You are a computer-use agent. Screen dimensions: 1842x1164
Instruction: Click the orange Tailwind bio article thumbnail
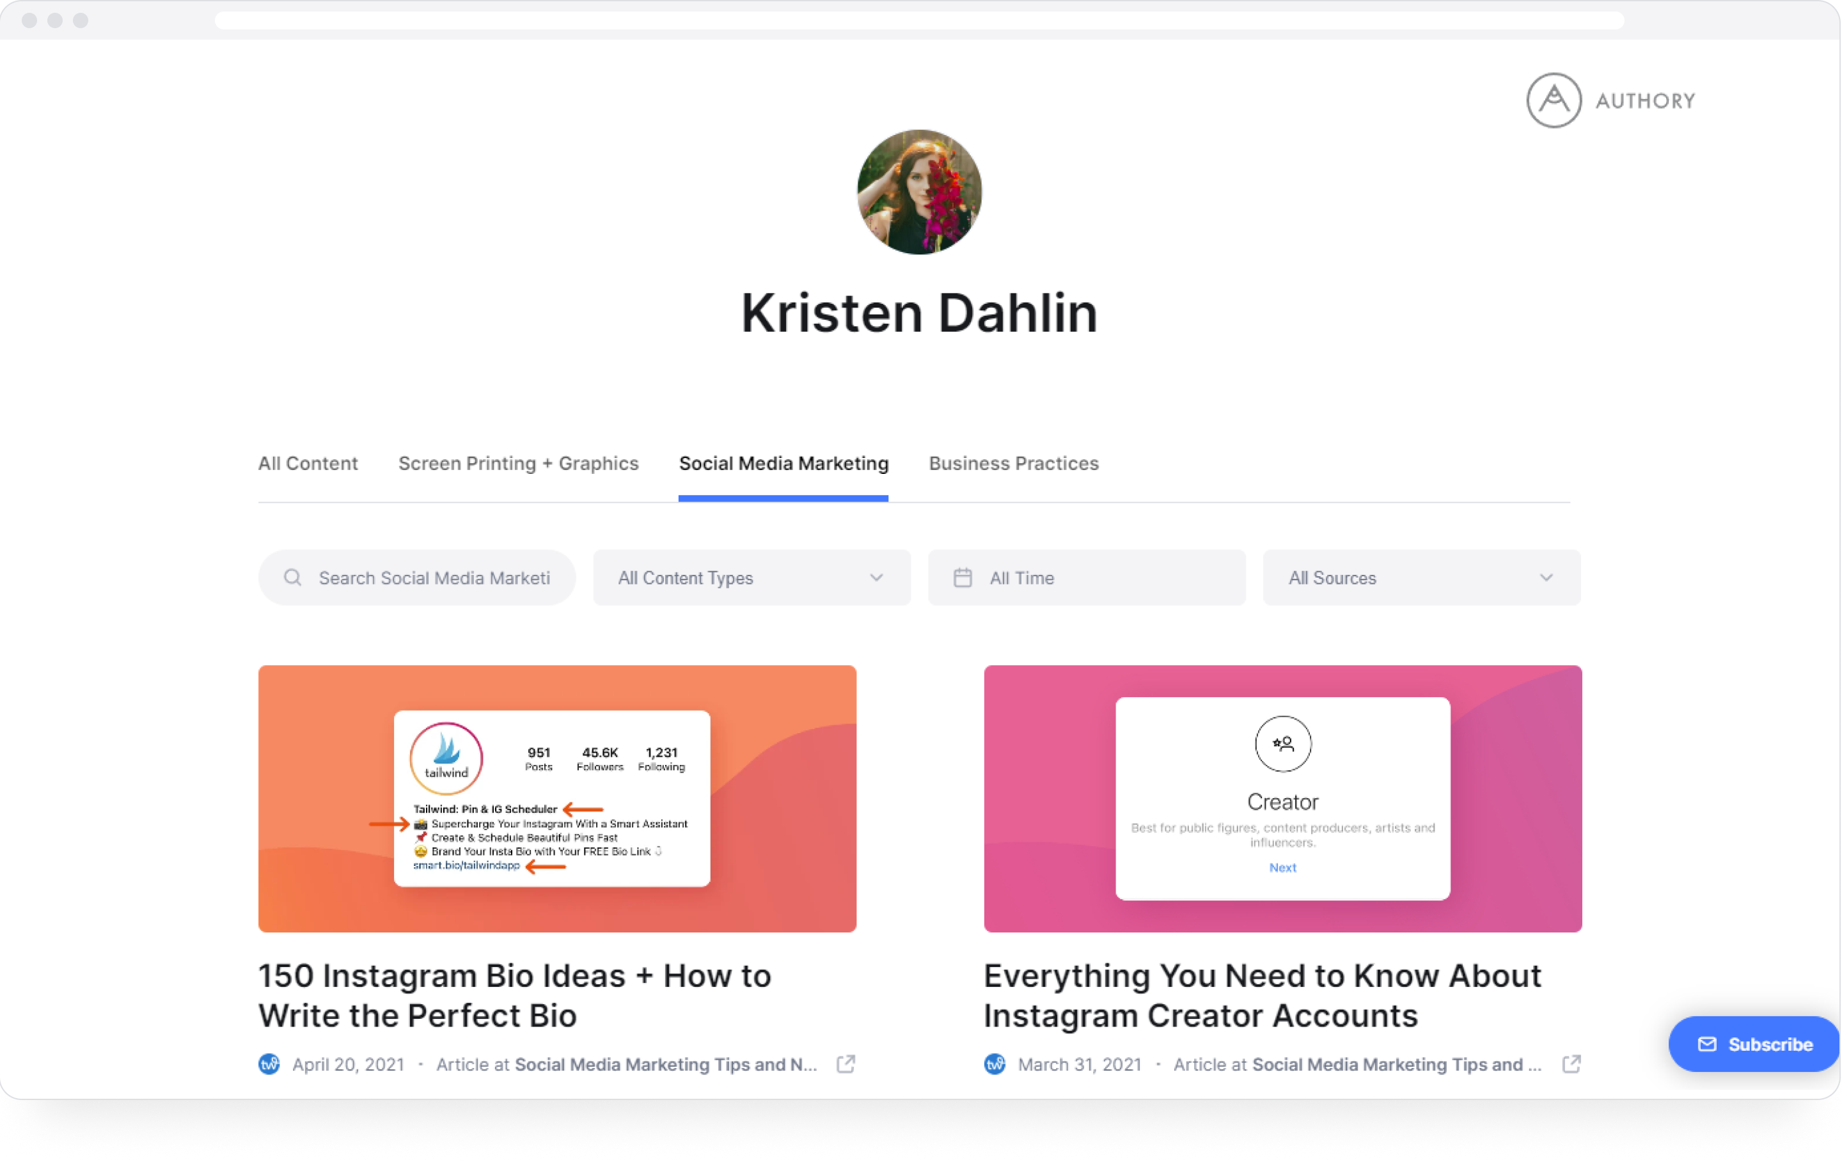(x=557, y=798)
